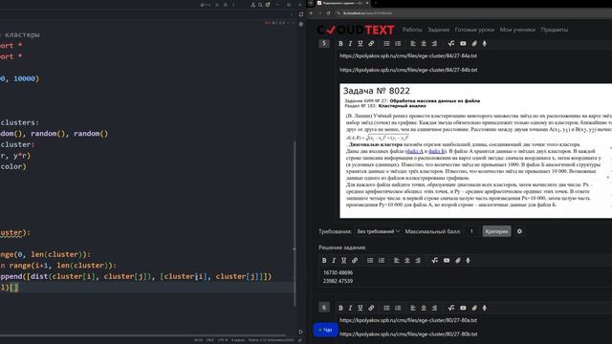Click the IDE vertical scrollbar in code editor
612x344 pixels.
pyautogui.click(x=295, y=223)
